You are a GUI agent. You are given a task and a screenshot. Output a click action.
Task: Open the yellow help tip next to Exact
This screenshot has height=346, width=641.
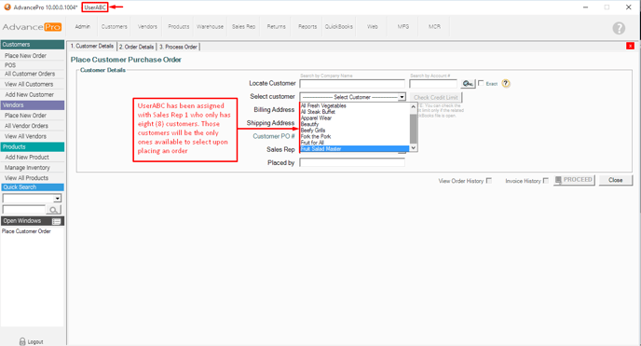click(506, 83)
